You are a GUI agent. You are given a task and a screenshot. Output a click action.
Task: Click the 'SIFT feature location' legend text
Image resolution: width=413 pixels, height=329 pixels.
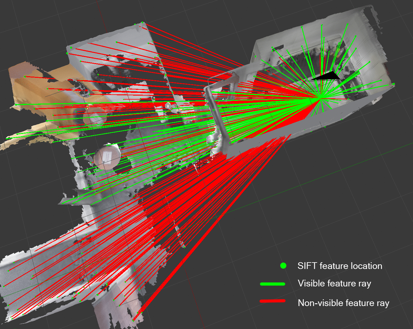[340, 266]
